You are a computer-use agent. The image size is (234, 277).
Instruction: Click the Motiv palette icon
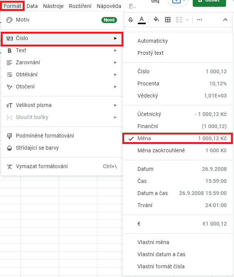10,20
